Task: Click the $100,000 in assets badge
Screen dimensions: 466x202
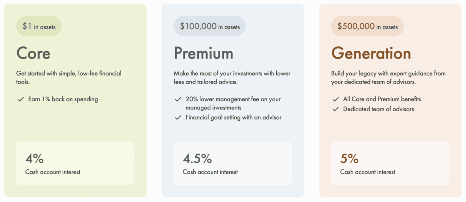Action: 209,26
